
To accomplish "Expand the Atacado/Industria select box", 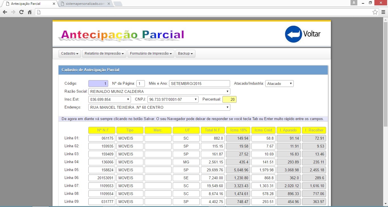I will point(279,84).
